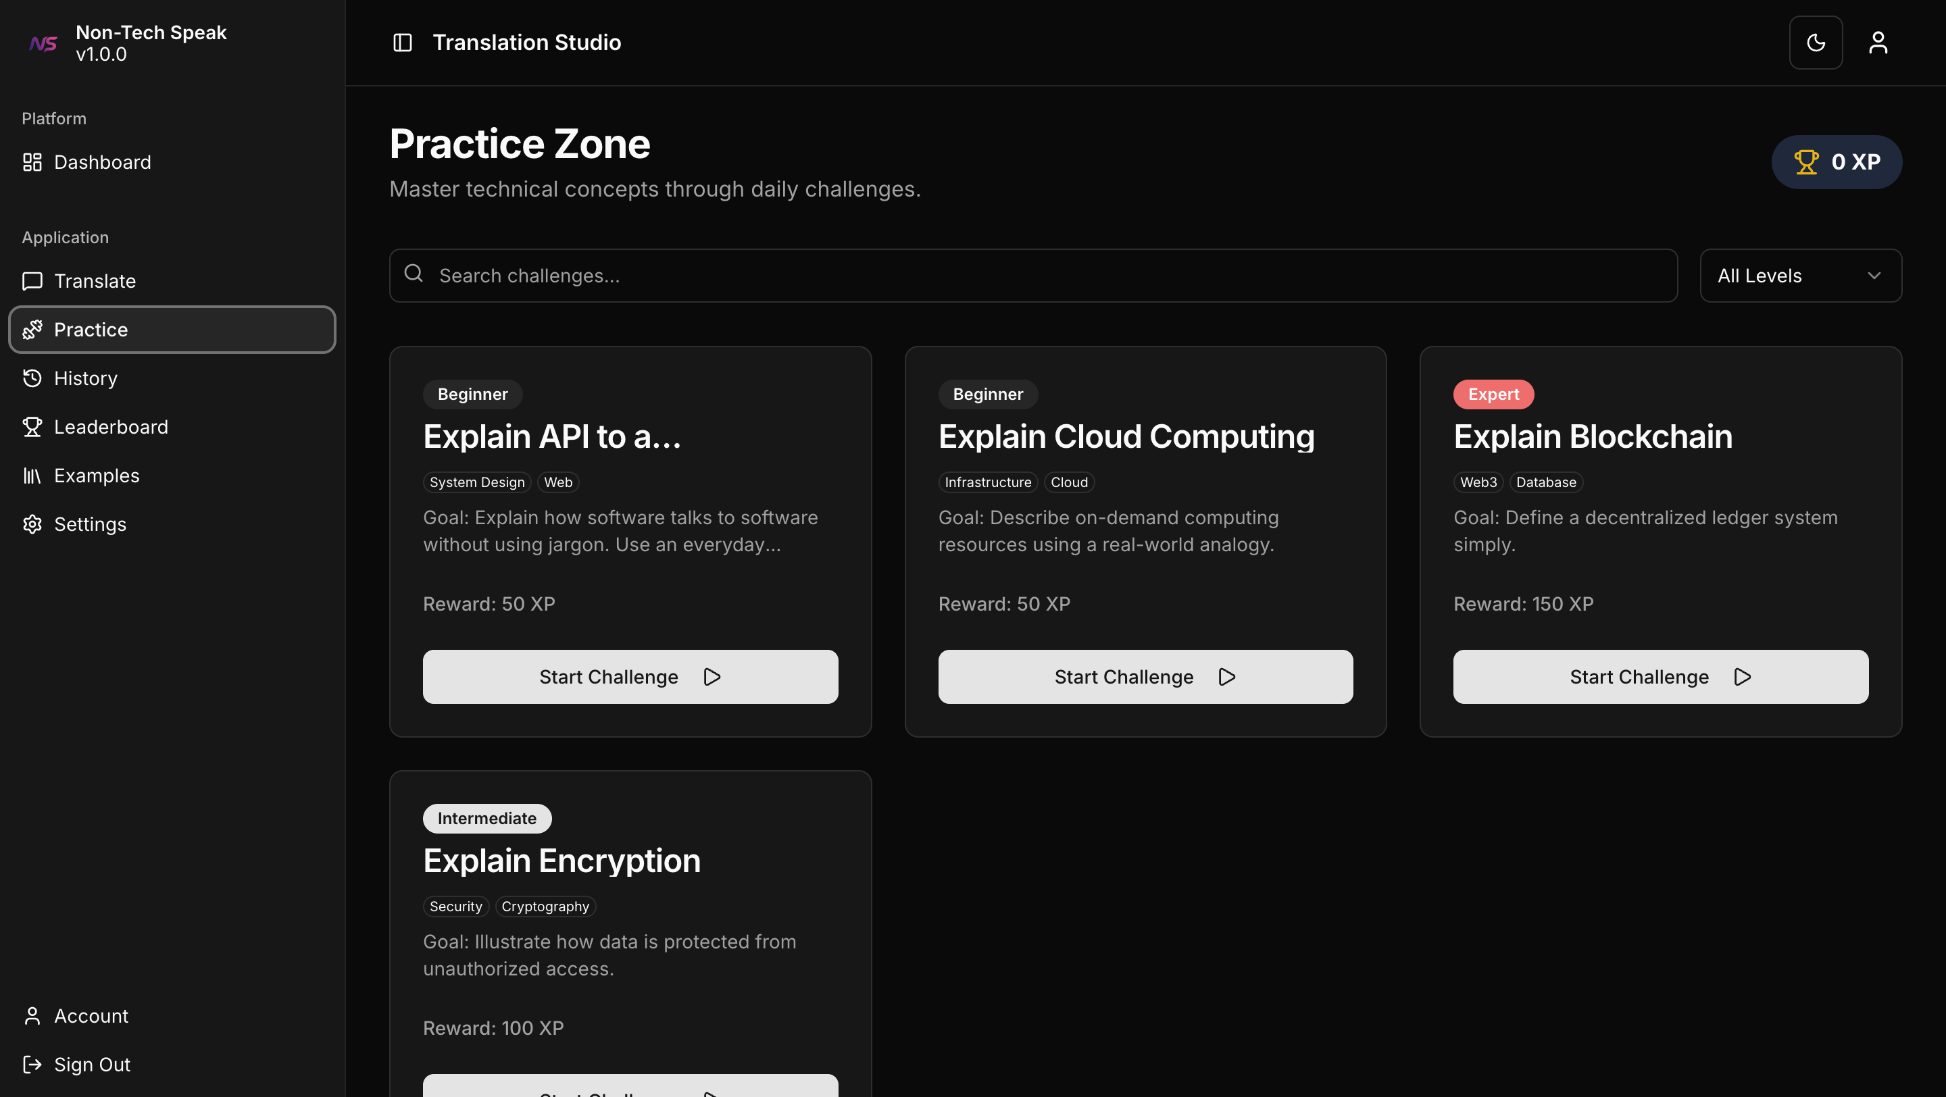Viewport: 1946px width, 1097px height.
Task: Expand the All Levels dropdown
Action: tap(1800, 276)
